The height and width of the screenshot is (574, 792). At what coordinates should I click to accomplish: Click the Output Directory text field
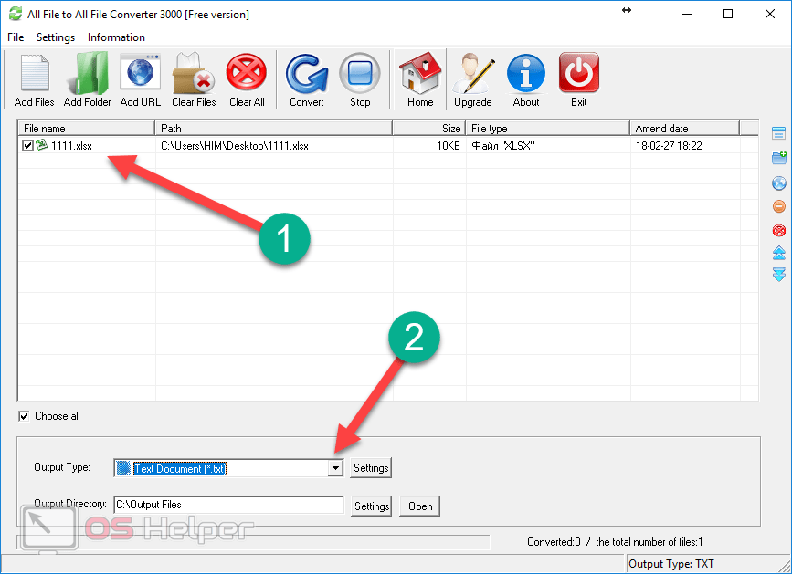coord(229,505)
